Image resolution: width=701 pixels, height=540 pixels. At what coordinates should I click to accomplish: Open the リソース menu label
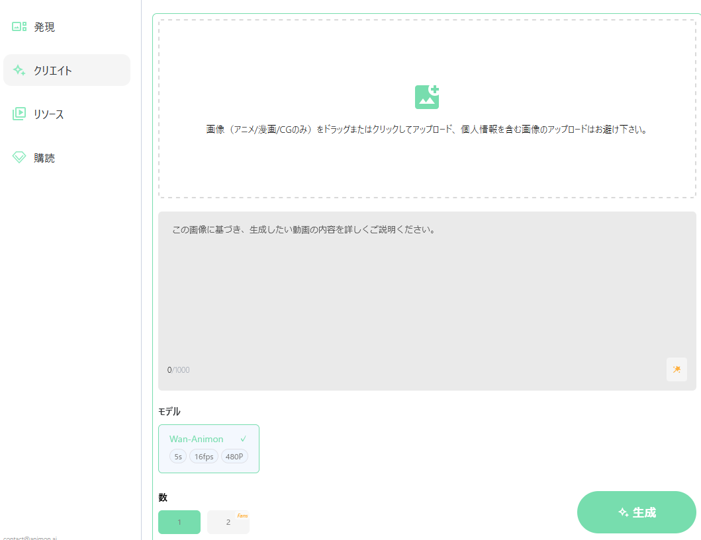(49, 114)
